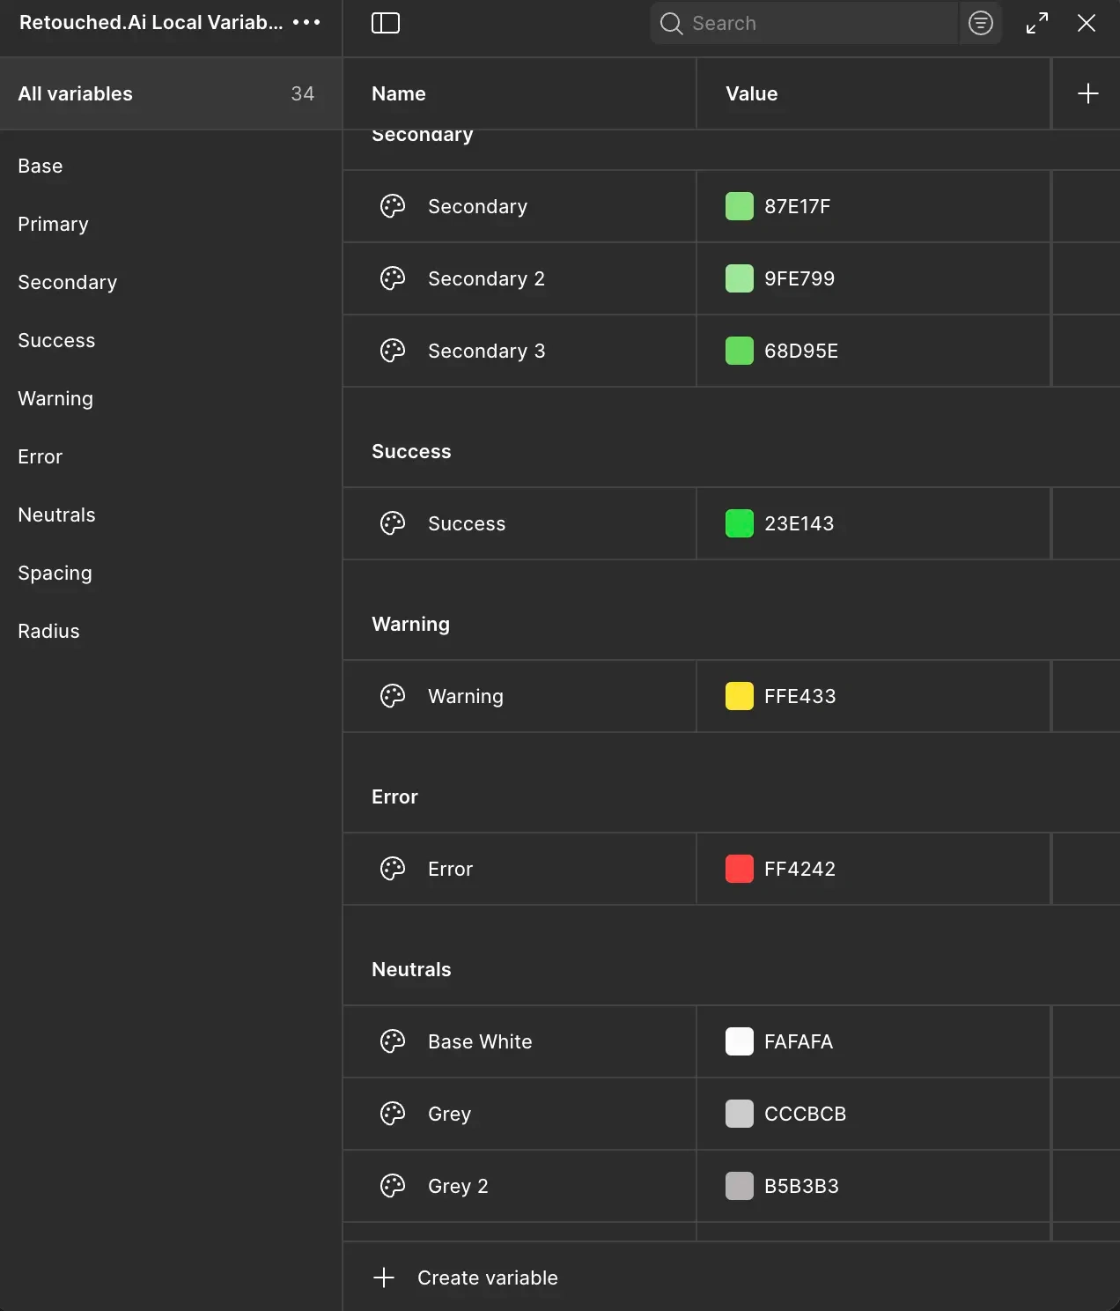Screen dimensions: 1120x1311
Task: Click the hex value 23E143
Action: tap(799, 523)
